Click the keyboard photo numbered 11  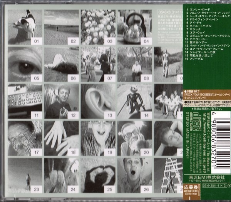(25, 101)
